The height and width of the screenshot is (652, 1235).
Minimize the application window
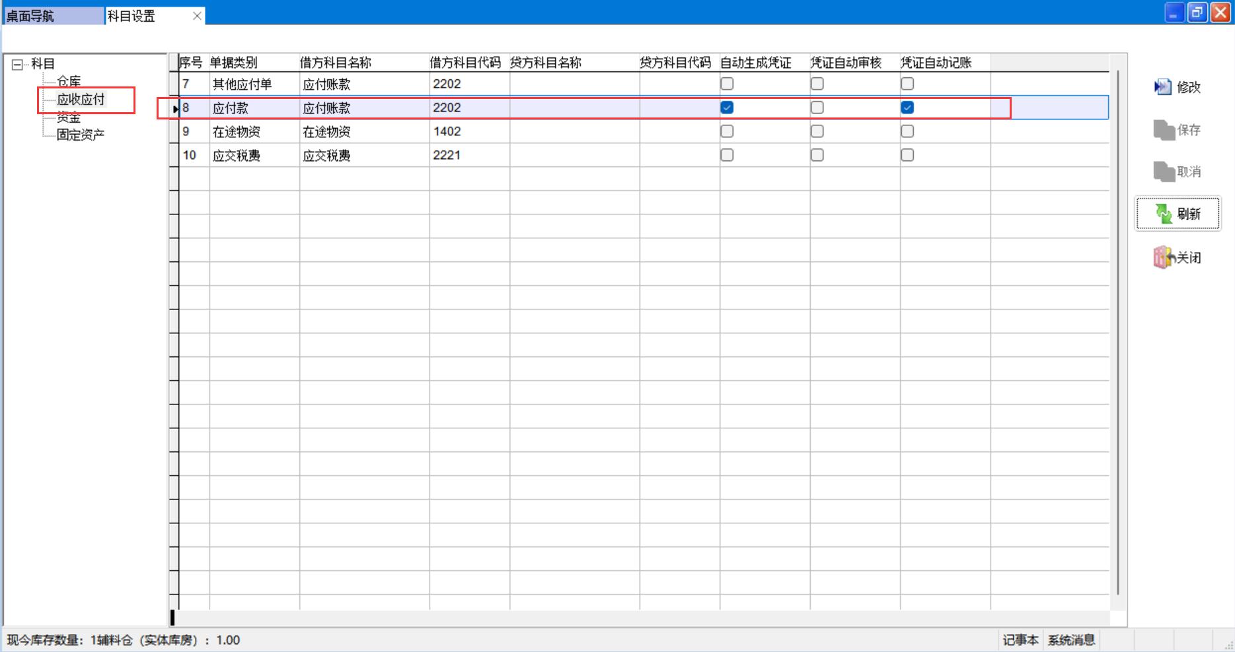[x=1174, y=13]
